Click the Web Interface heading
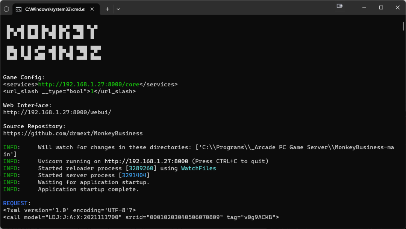406x229 pixels. coord(27,105)
